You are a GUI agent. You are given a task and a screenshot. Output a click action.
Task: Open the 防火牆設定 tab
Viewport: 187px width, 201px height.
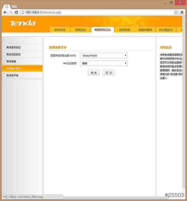(x=166, y=30)
